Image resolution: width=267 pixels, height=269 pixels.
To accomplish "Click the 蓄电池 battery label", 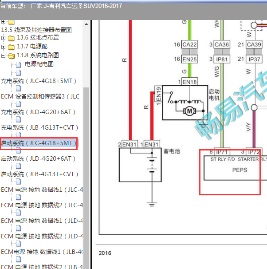I will (x=172, y=151).
